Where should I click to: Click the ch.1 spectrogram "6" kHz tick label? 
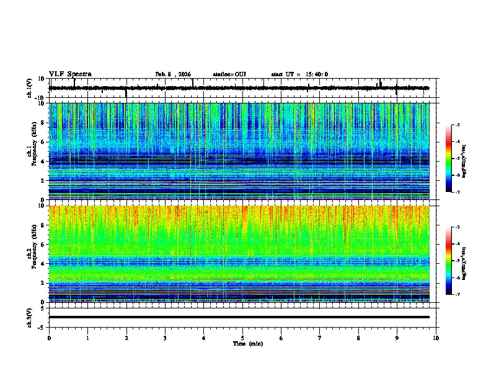[43, 142]
